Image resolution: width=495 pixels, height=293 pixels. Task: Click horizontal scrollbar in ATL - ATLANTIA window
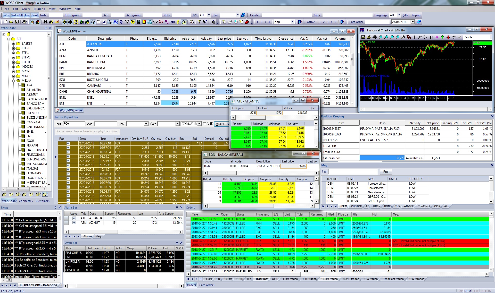tap(275, 117)
